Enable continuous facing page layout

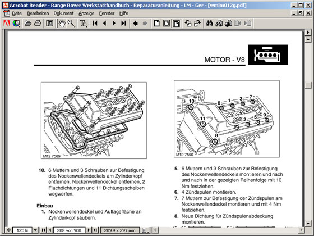(176, 24)
